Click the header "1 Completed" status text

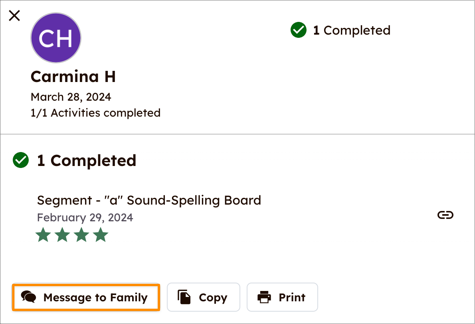click(x=352, y=30)
